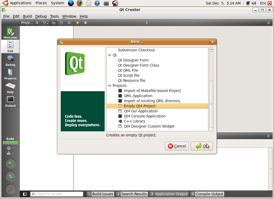Close the output pane

(269, 136)
